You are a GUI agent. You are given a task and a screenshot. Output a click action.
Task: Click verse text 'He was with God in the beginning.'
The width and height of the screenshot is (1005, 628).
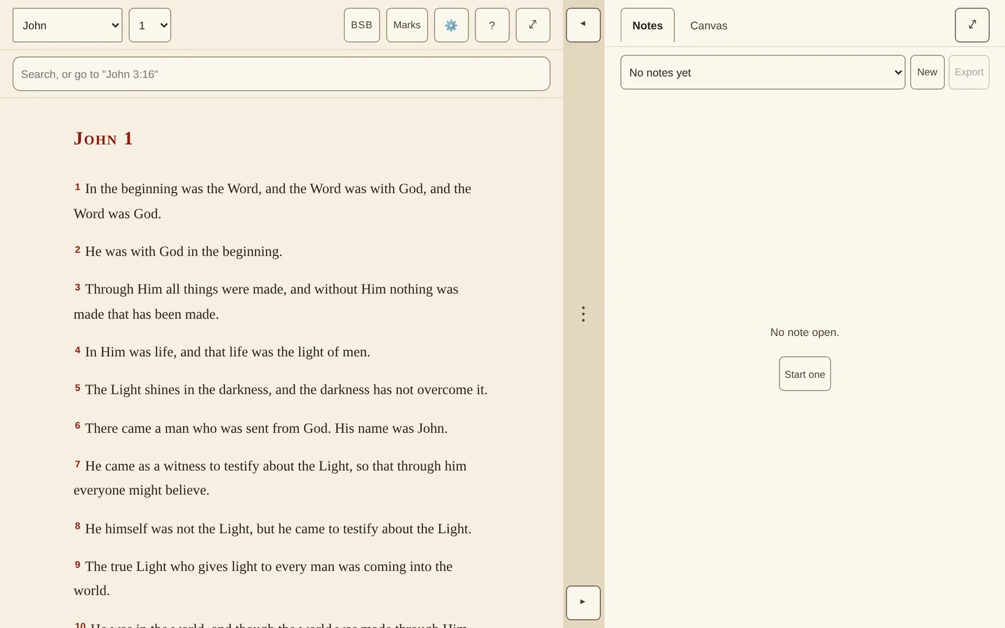click(183, 252)
